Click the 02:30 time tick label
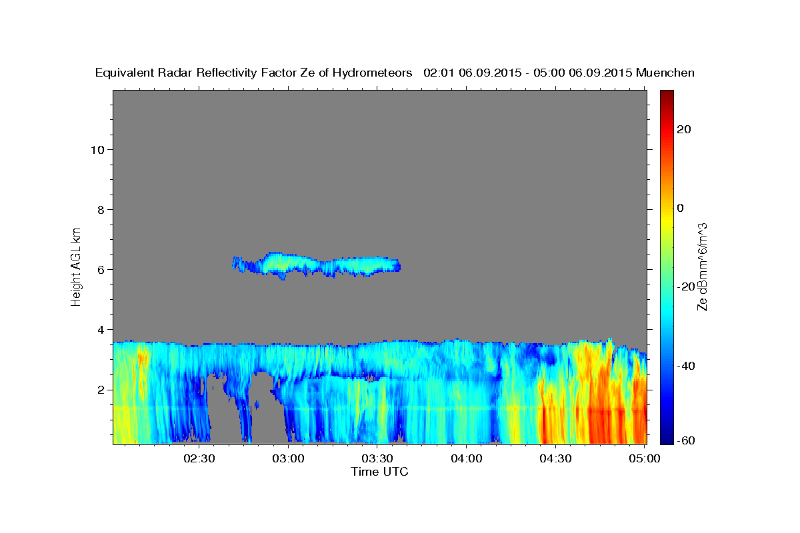Viewport: 800px width, 533px height. point(201,458)
